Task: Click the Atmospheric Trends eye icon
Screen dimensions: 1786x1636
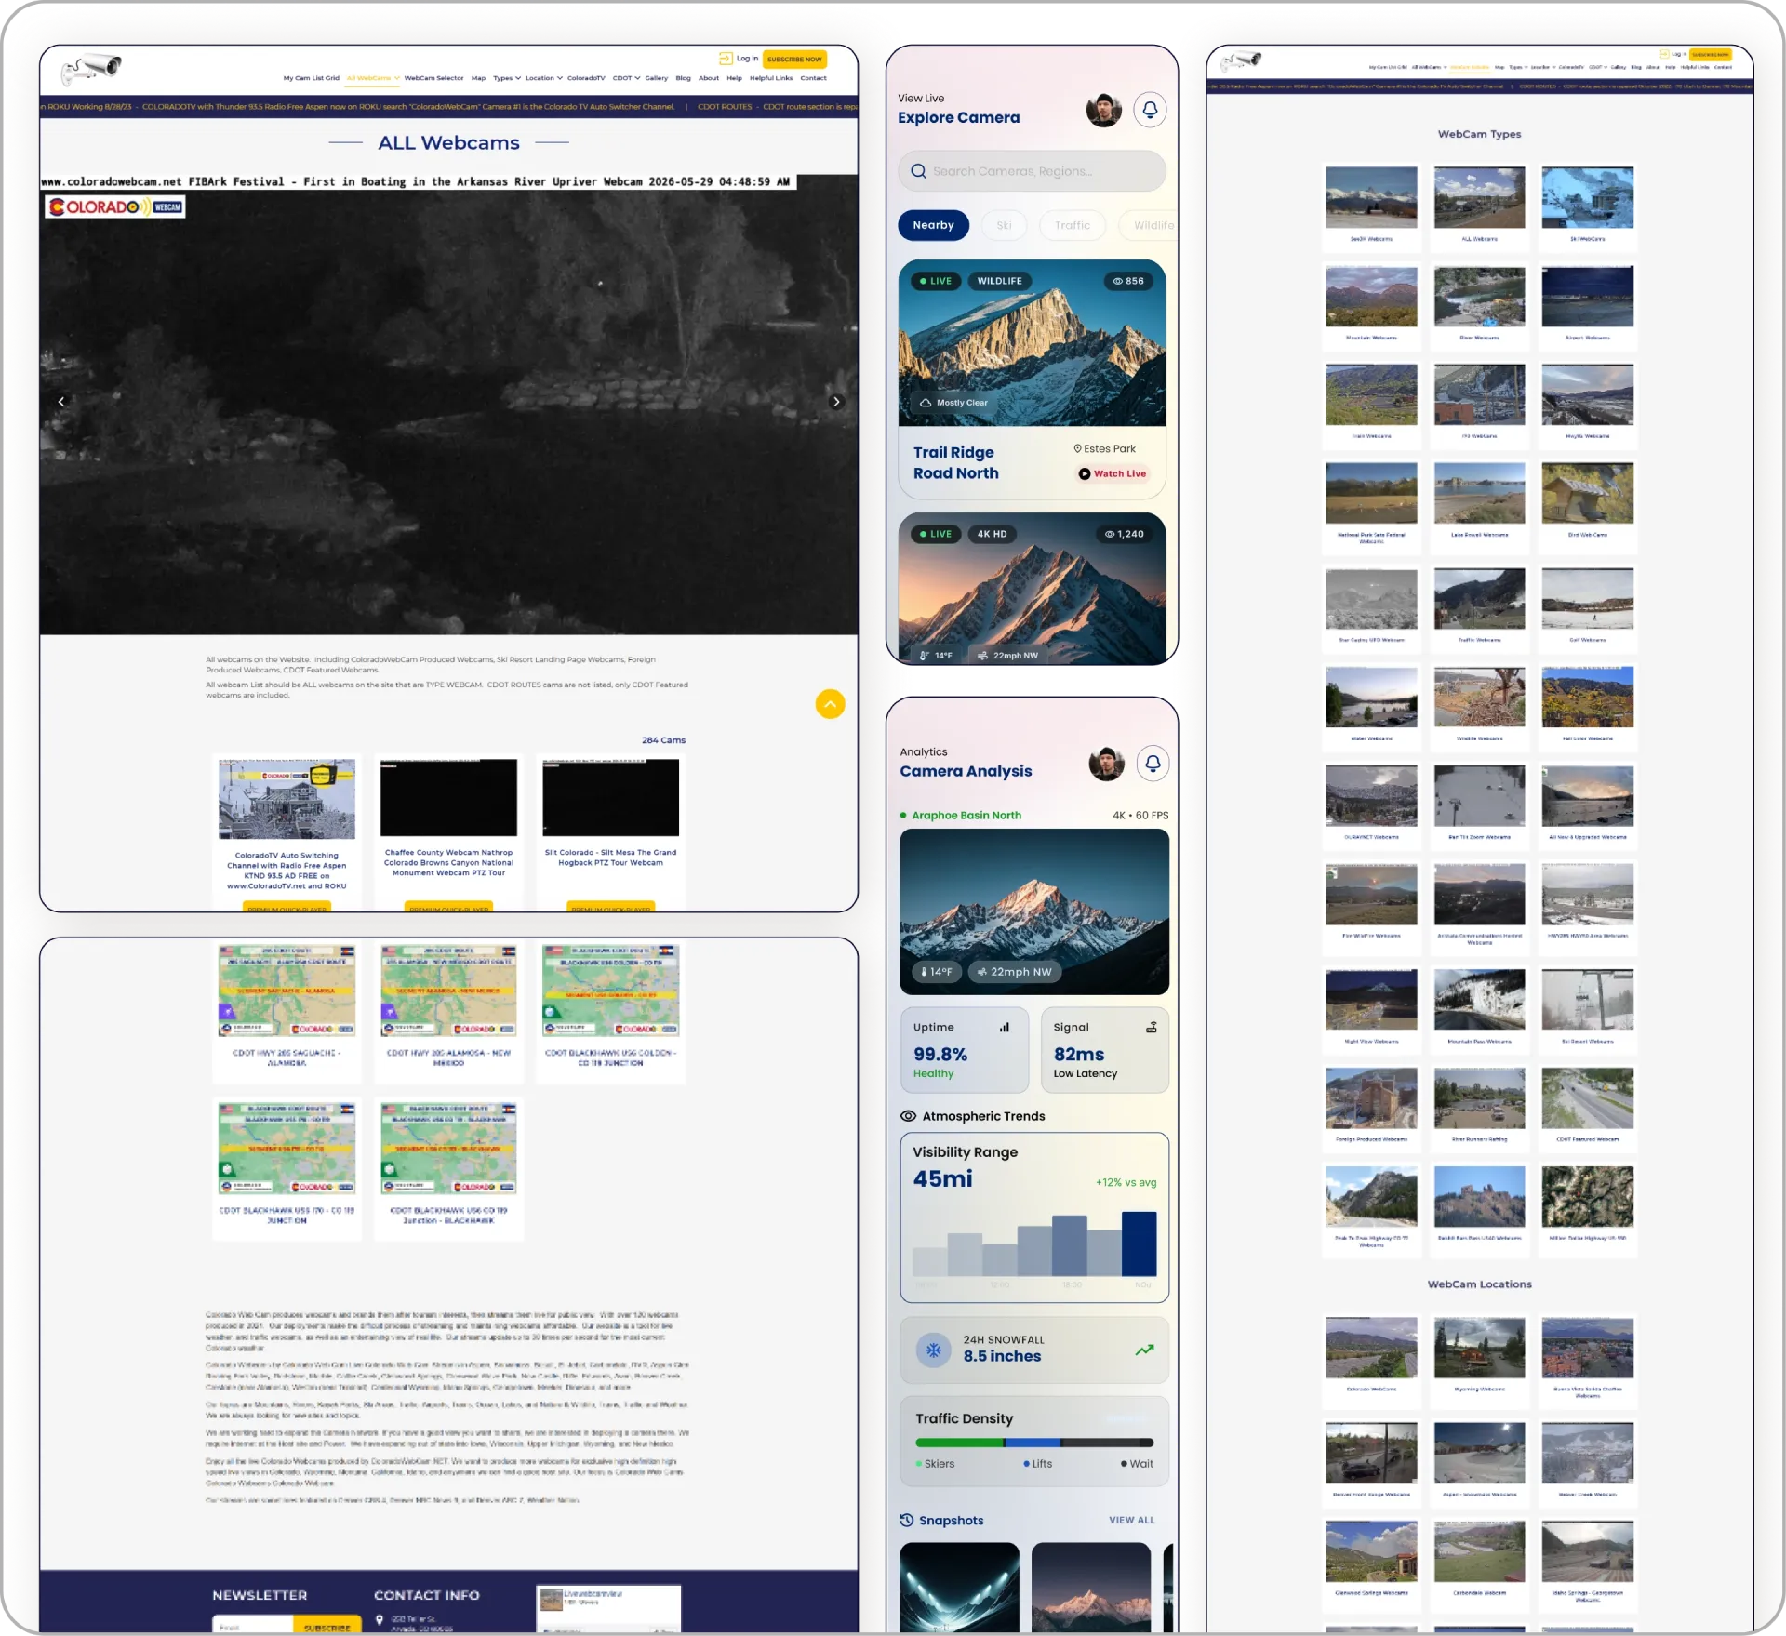Action: click(909, 1116)
